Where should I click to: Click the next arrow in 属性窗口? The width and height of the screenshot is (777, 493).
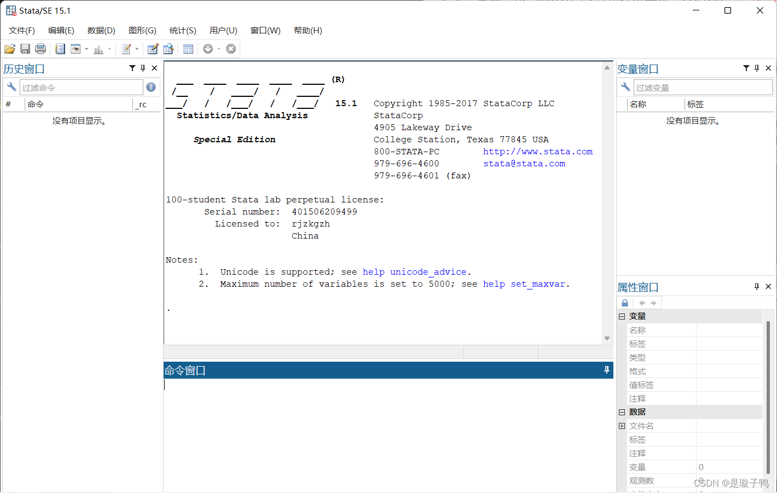653,303
